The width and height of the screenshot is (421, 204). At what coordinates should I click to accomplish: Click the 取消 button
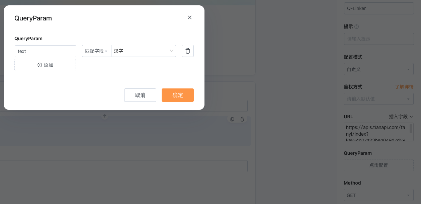(140, 95)
